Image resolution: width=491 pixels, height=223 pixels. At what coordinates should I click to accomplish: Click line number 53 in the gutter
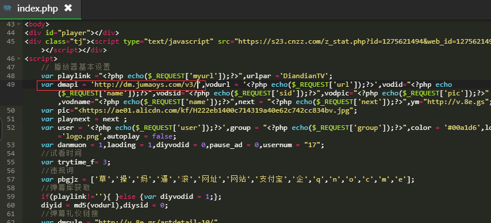[10, 145]
